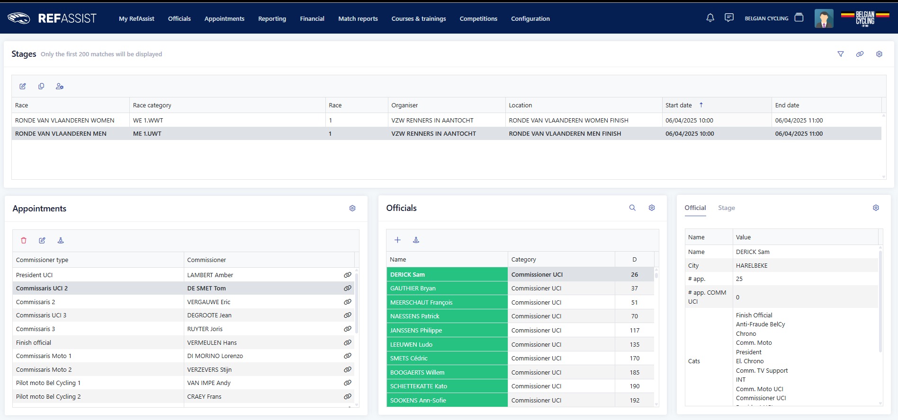Open user profile avatar menu

[x=824, y=18]
